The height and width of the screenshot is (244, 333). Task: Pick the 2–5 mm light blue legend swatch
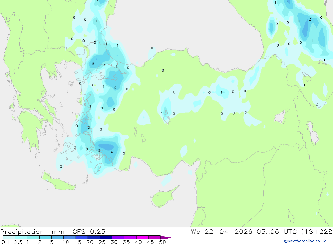(x=45, y=237)
